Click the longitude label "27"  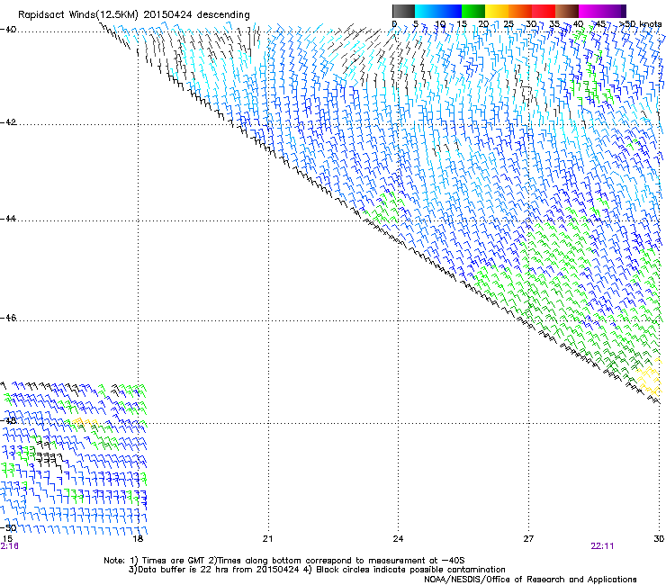pyautogui.click(x=528, y=539)
